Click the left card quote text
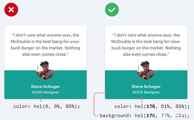The width and height of the screenshot is (194, 120). coord(45,45)
